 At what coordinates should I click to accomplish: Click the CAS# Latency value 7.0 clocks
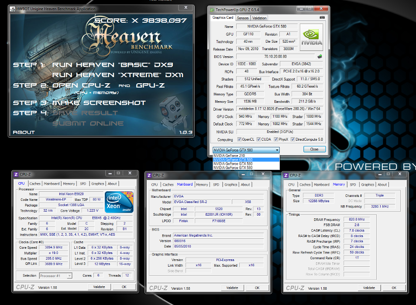[x=357, y=230]
